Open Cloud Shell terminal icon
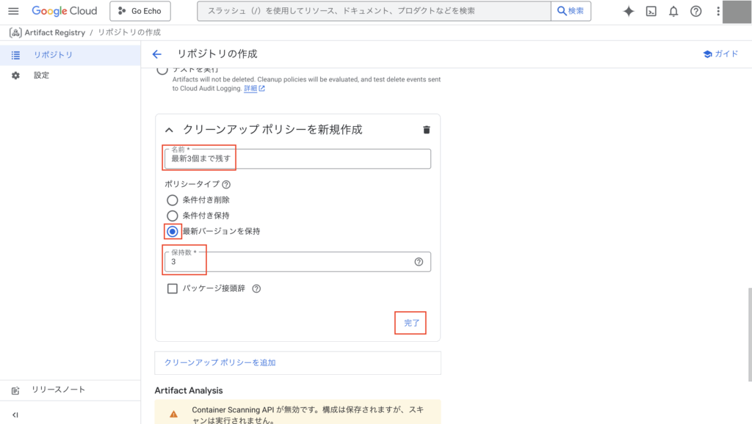This screenshot has width=752, height=424. pos(651,11)
